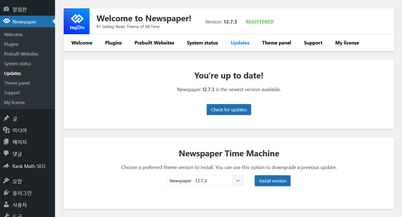Open the 페이지 pages menu
This screenshot has width=402, height=217.
pyautogui.click(x=28, y=142)
